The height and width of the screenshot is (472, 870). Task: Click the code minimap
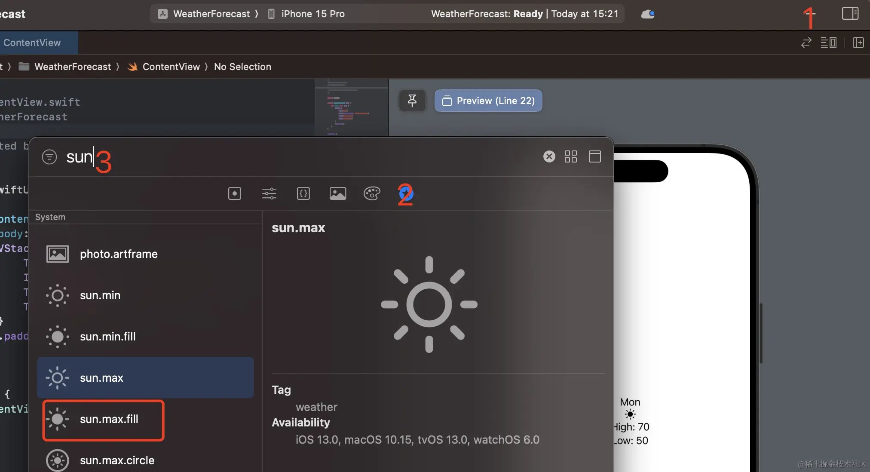(351, 107)
